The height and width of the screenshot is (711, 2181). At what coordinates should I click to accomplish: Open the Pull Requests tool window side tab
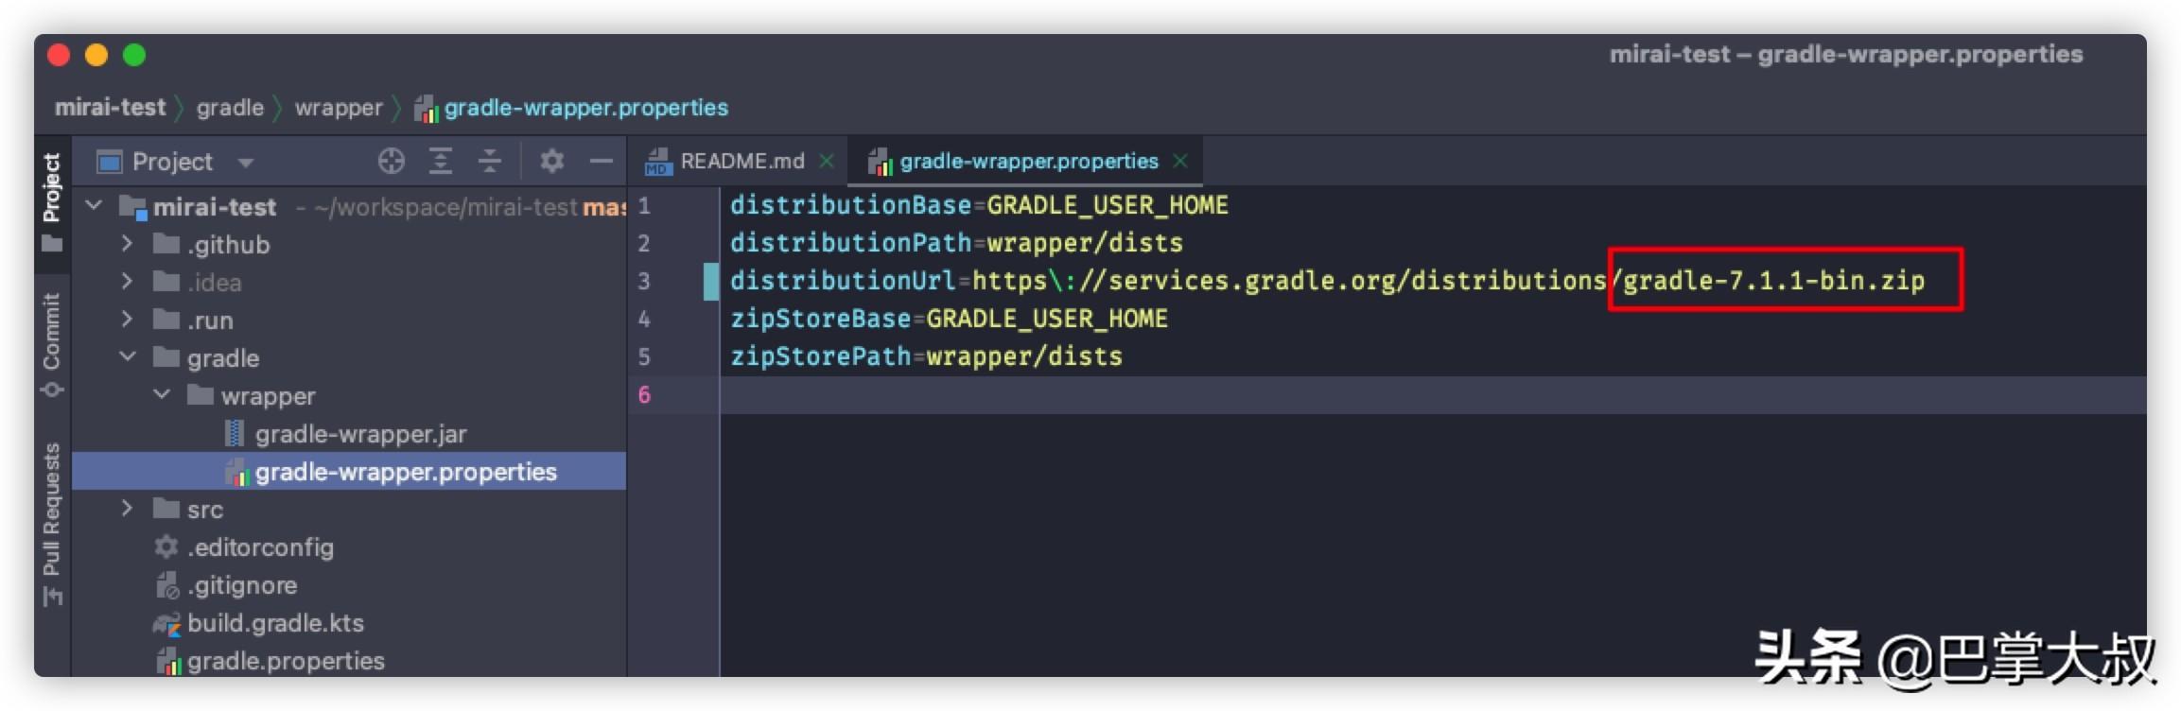(52, 525)
